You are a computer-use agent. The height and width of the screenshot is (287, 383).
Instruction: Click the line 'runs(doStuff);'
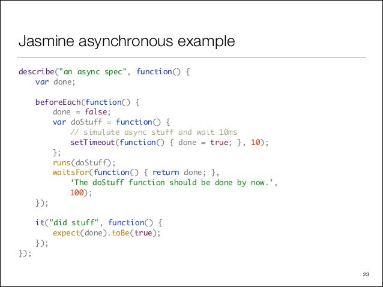pos(84,162)
